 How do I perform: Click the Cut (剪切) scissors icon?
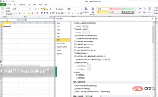(6, 8)
